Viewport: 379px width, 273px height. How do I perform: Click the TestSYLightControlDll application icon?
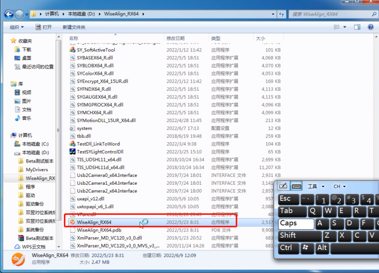click(73, 152)
